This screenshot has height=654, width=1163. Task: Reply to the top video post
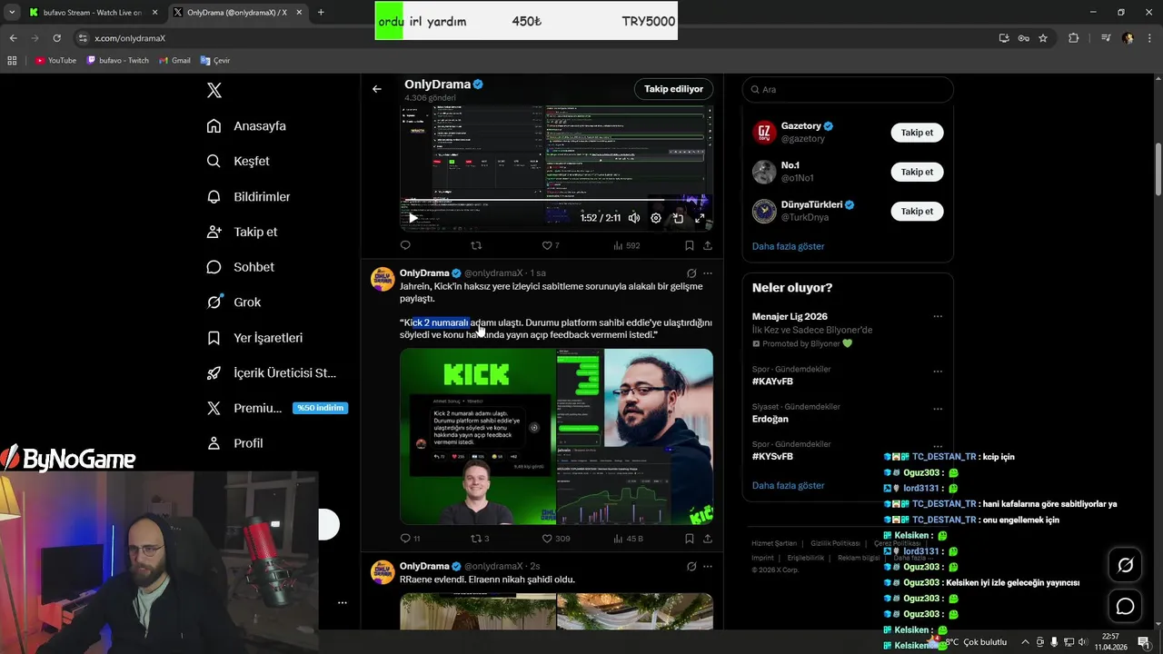click(405, 245)
